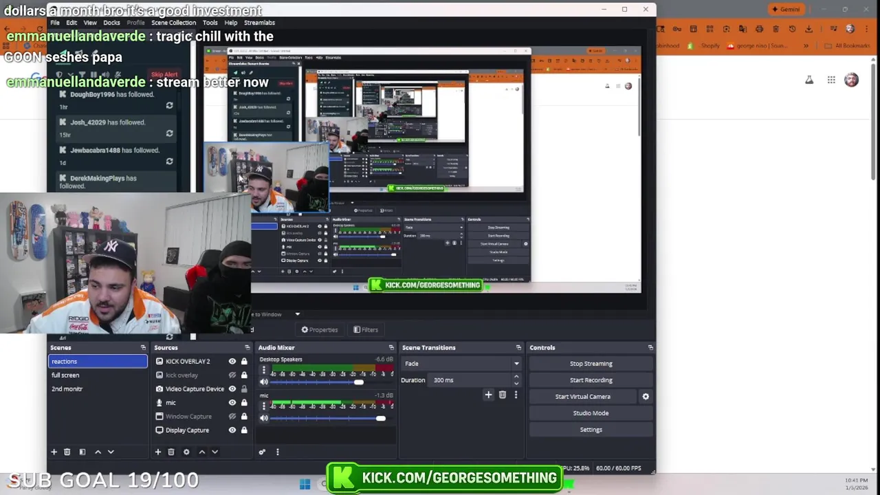Click Duration 300 ms field
Viewport: 880px width, 495px height.
click(471, 380)
